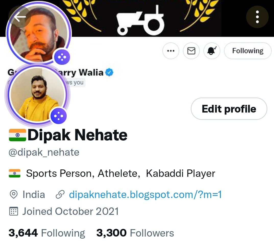The image size is (274, 247).
Task: Send a message via envelope icon
Action: pyautogui.click(x=191, y=51)
